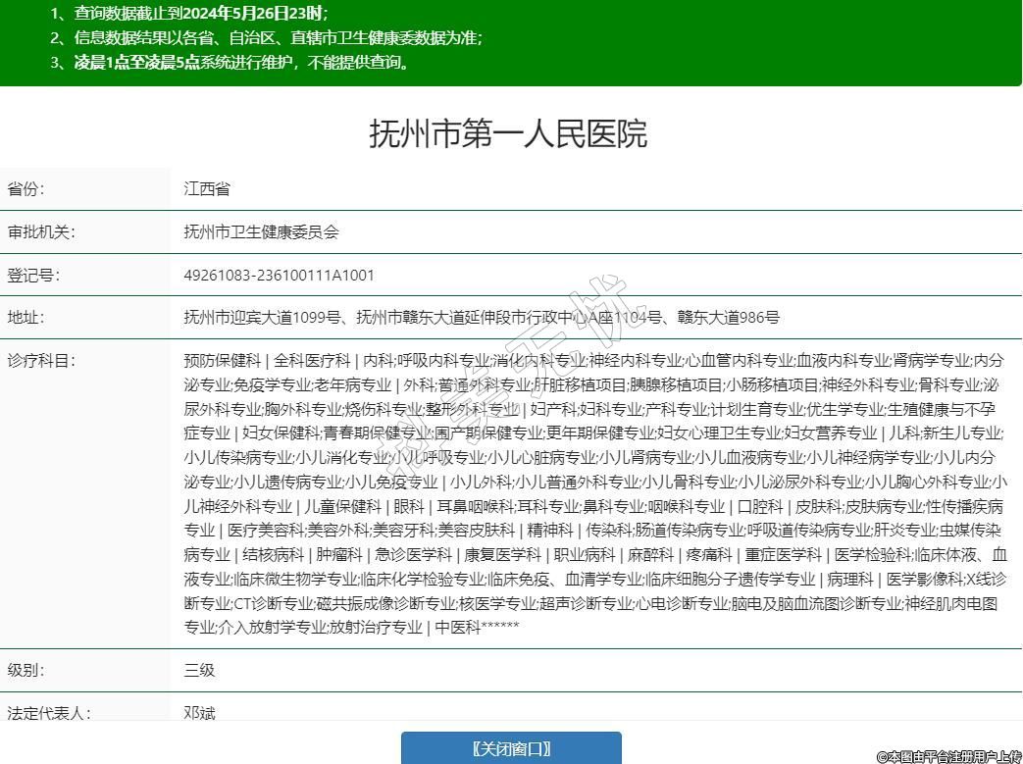Image resolution: width=1023 pixels, height=764 pixels.
Task: Click the notice about data cutoff 2024年5月26日
Action: pos(188,14)
